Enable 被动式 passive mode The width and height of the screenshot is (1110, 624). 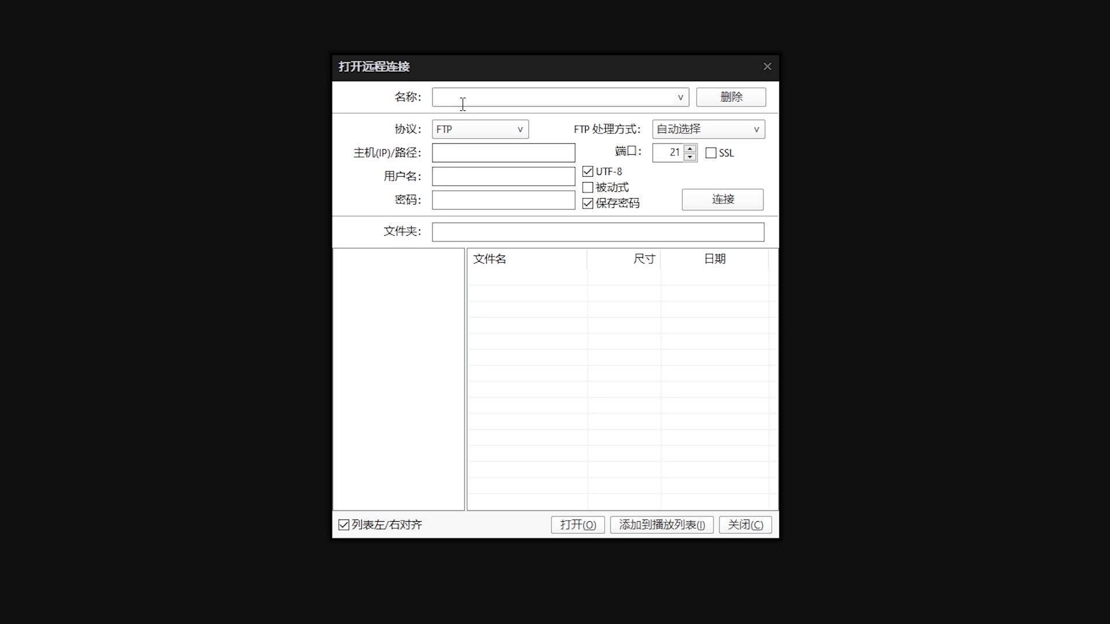pyautogui.click(x=588, y=187)
